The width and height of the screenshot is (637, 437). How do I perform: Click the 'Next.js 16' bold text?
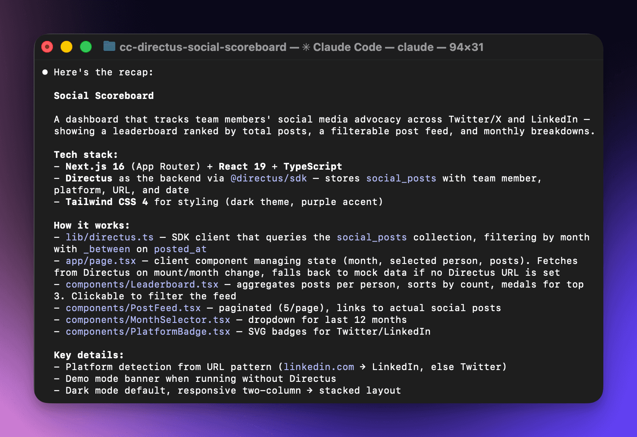[x=95, y=167]
